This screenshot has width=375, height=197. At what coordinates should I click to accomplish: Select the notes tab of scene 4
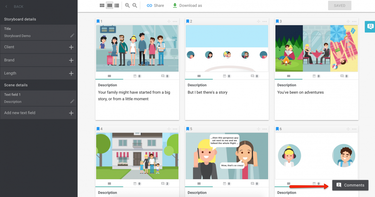pos(137,184)
